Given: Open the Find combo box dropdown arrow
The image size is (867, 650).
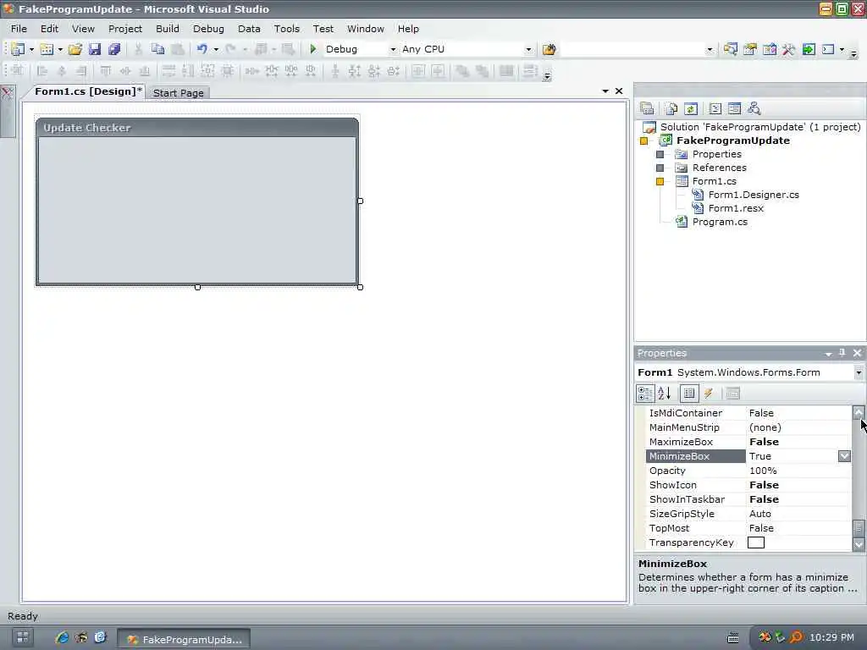Looking at the screenshot, I should (710, 49).
